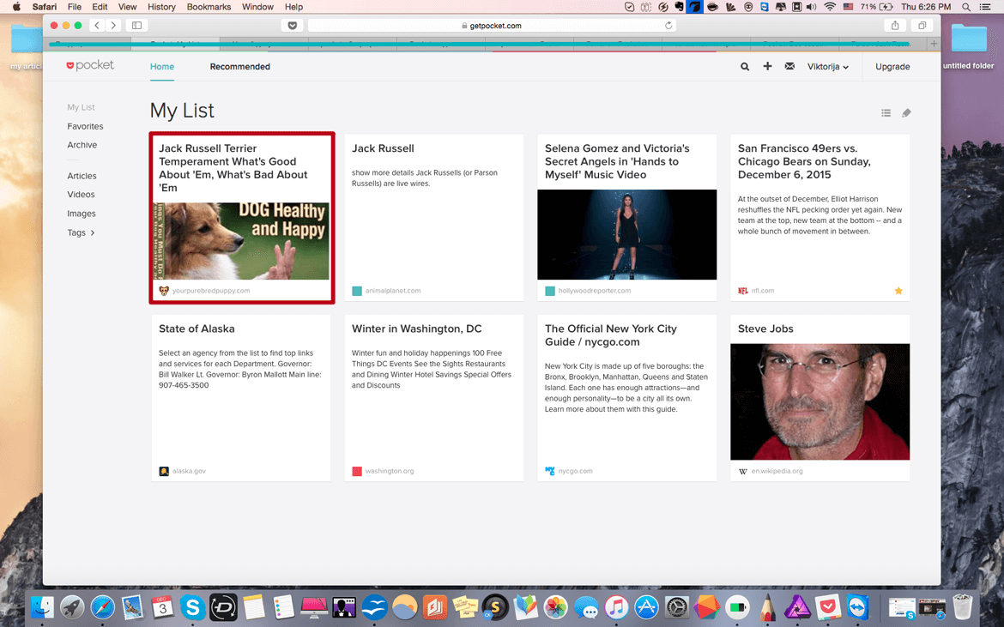Viewport: 1004px width, 627px height.
Task: Open the Viktorija account dropdown
Action: pyautogui.click(x=828, y=67)
